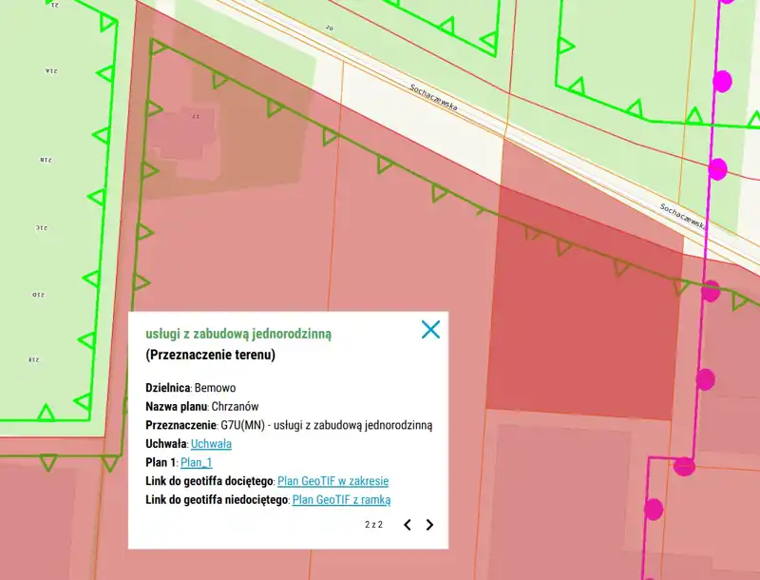This screenshot has width=760, height=580.
Task: Click parcel label 21C on the map
Action: coord(42,227)
